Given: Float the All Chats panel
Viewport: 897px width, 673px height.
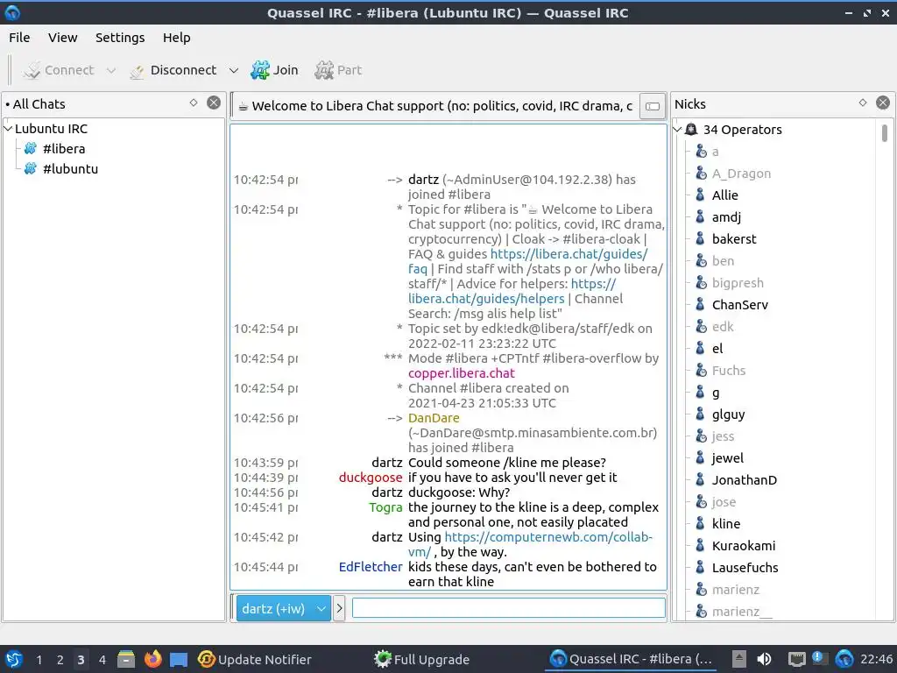Looking at the screenshot, I should point(194,103).
